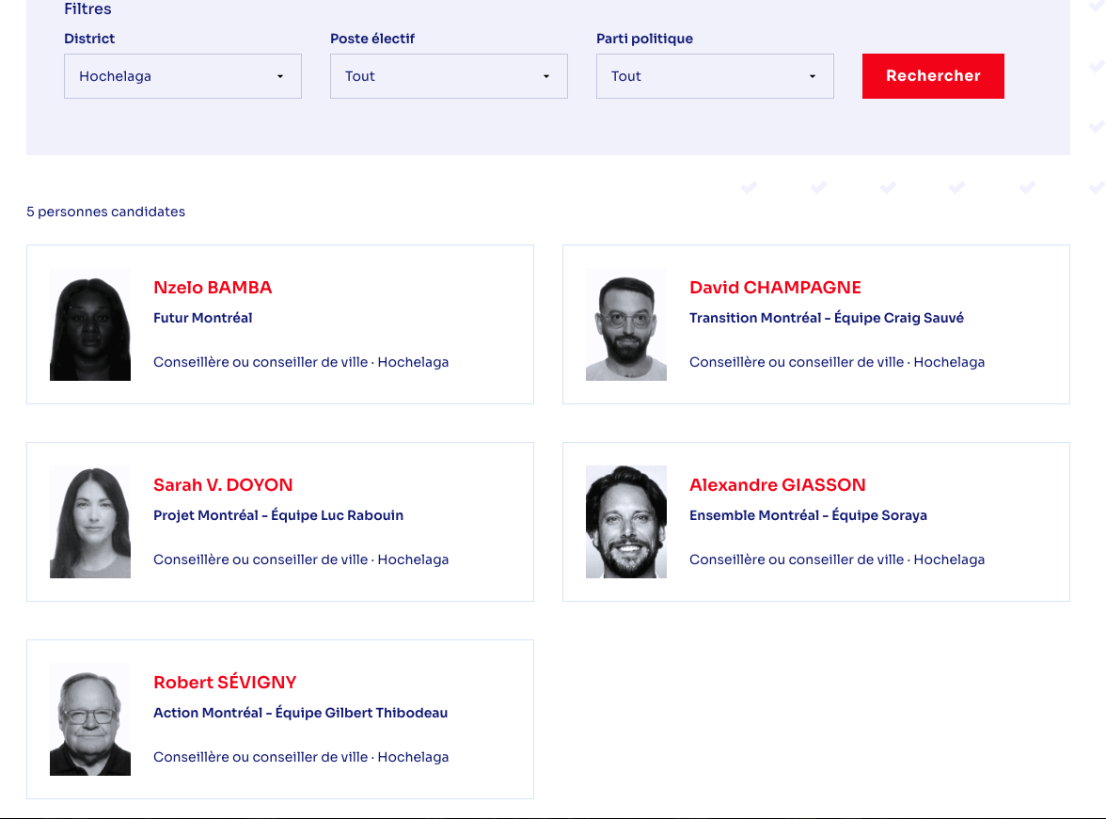Viewport: 1106px width, 819px height.
Task: Click the Parti politique dropdown arrow icon
Action: 813,77
